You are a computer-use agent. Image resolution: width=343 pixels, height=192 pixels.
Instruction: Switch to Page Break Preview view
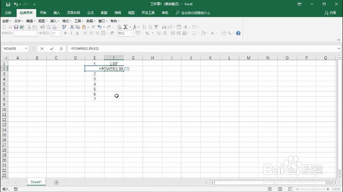(290, 189)
